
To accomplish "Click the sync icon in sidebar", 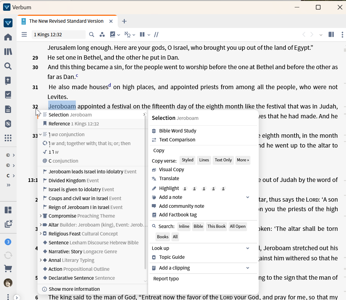I will 8,255.
